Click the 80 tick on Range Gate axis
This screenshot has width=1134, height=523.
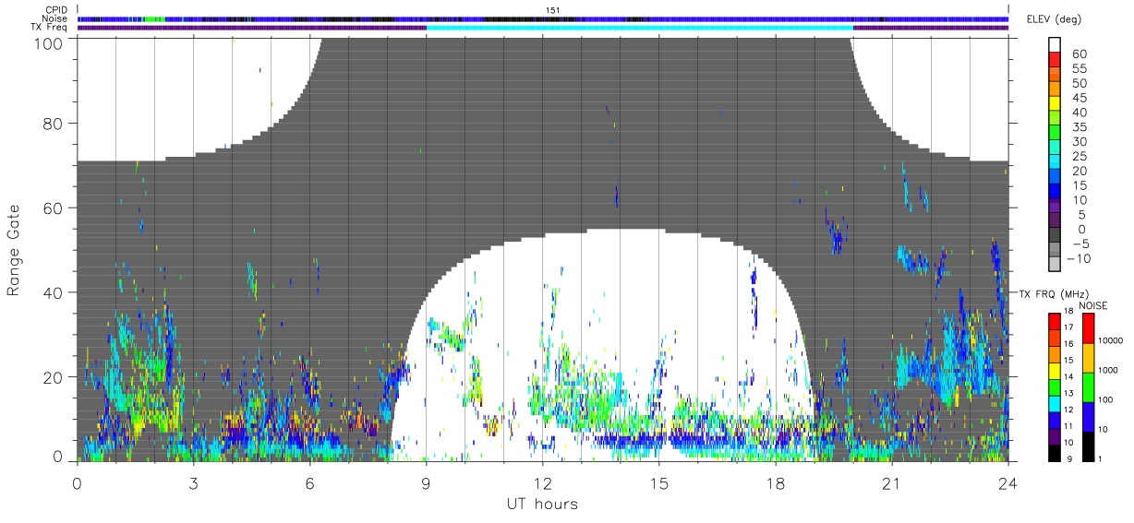(54, 123)
